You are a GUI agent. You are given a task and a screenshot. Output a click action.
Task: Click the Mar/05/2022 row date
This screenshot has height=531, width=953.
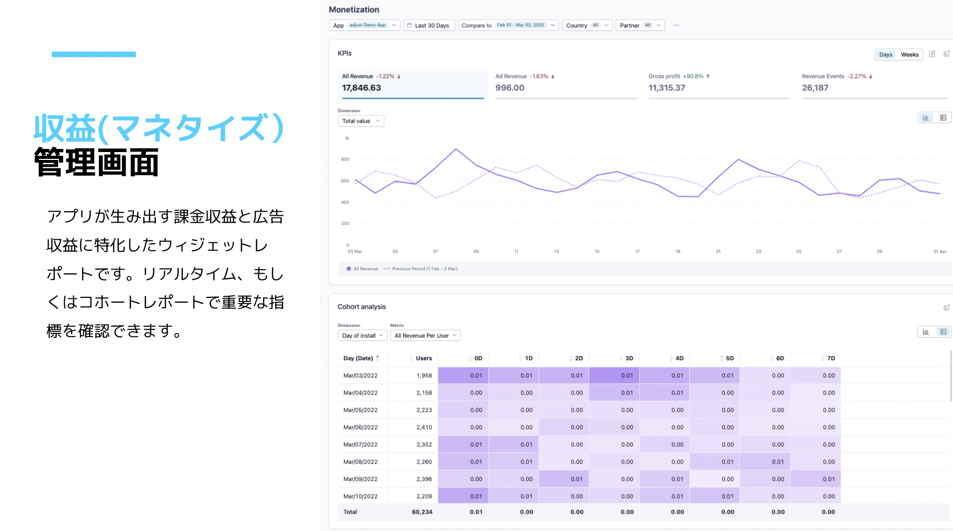[x=360, y=410]
